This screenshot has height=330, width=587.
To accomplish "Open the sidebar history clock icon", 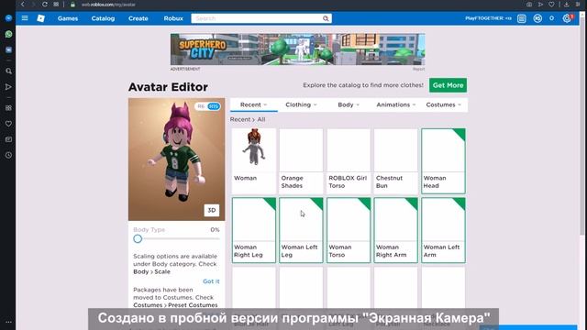I will pyautogui.click(x=8, y=155).
